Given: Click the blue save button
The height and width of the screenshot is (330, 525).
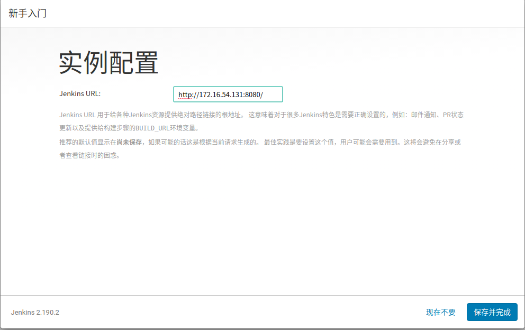Looking at the screenshot, I should coord(492,312).
